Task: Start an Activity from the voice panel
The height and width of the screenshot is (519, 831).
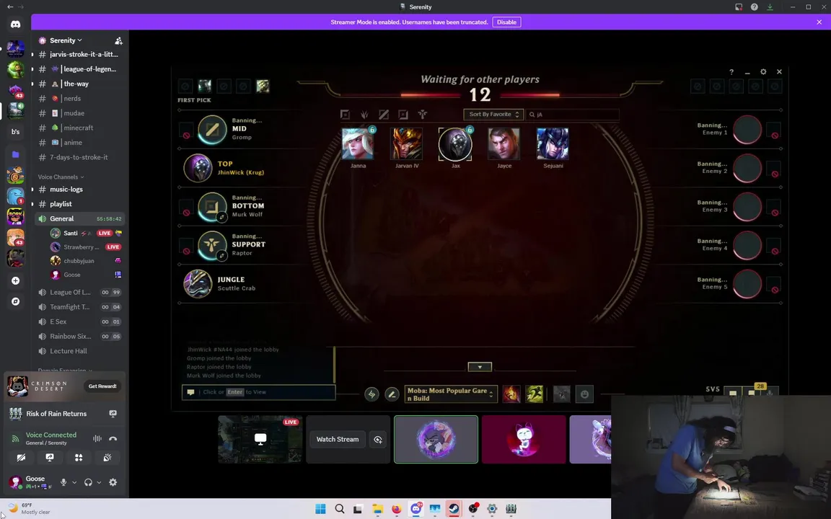Action: (79, 458)
